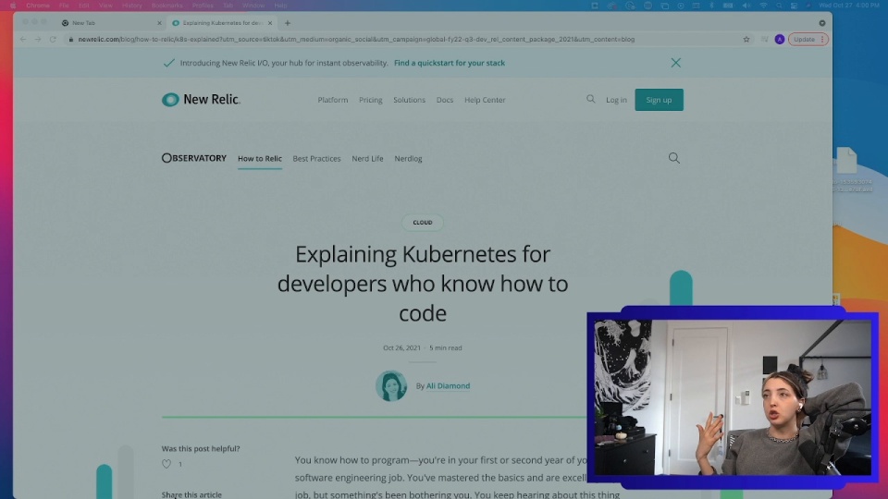Click the date and time in the menu bar

pos(849,6)
